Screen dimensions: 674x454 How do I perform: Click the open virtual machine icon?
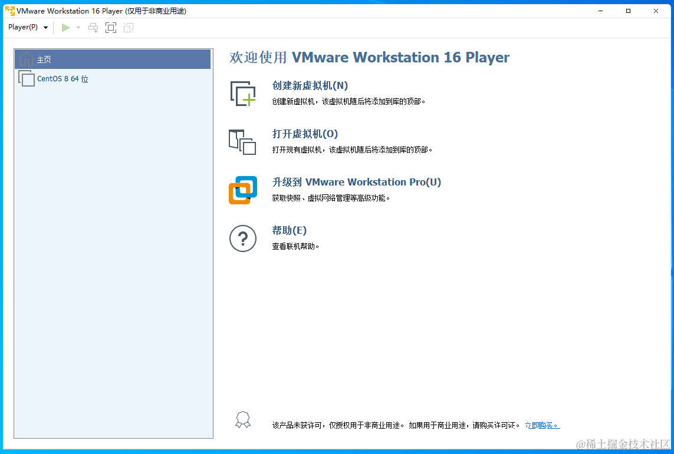242,142
